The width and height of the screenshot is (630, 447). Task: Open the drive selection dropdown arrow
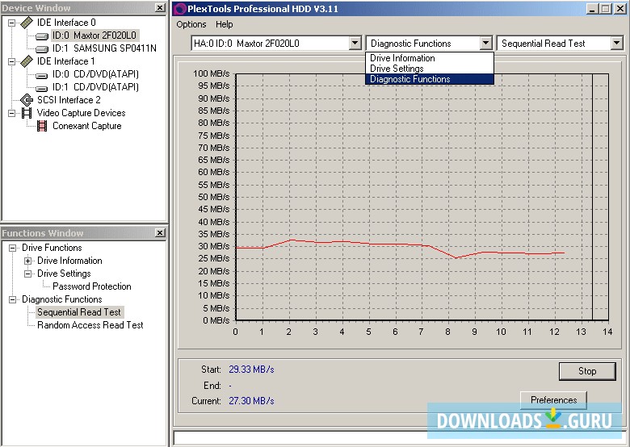click(x=355, y=43)
